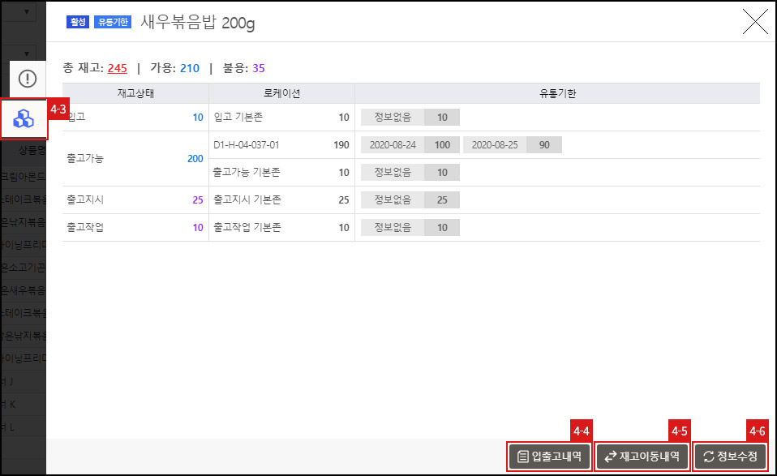This screenshot has width=777, height=476.
Task: Toggle the 활성 status badge
Action: pyautogui.click(x=77, y=22)
